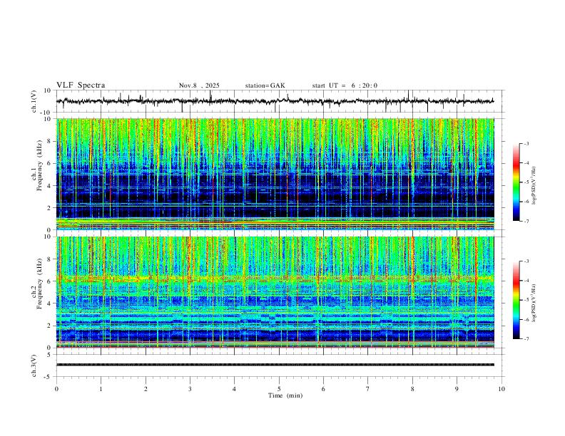Click the "start UT = 6 :20: 0" text

pyautogui.click(x=345, y=85)
